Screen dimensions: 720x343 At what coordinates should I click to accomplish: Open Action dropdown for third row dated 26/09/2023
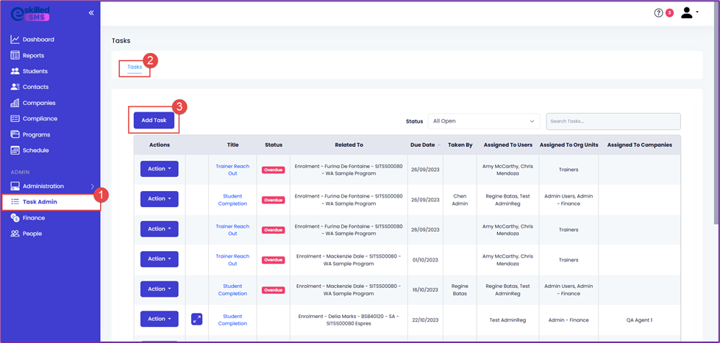[x=160, y=229]
